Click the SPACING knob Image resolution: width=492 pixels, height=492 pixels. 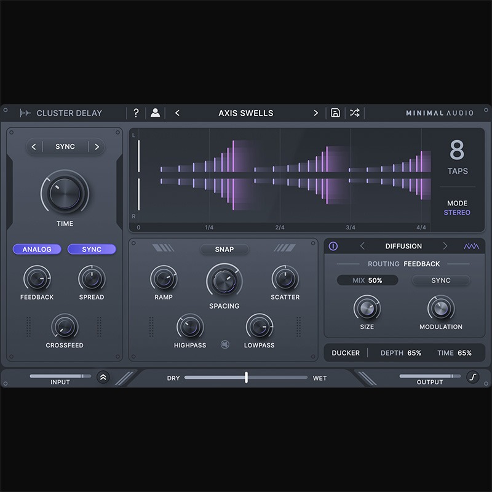point(224,281)
